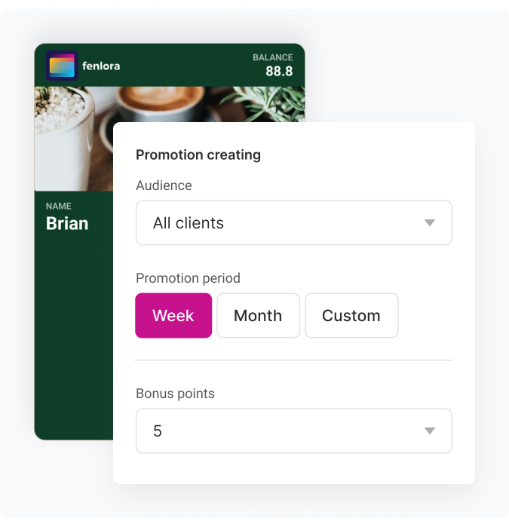This screenshot has width=509, height=527.
Task: Choose the Custom promotion period
Action: point(351,315)
